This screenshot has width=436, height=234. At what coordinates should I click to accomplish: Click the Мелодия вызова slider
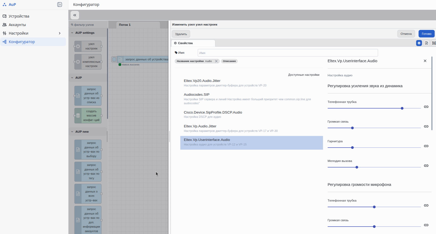[x=374, y=167]
